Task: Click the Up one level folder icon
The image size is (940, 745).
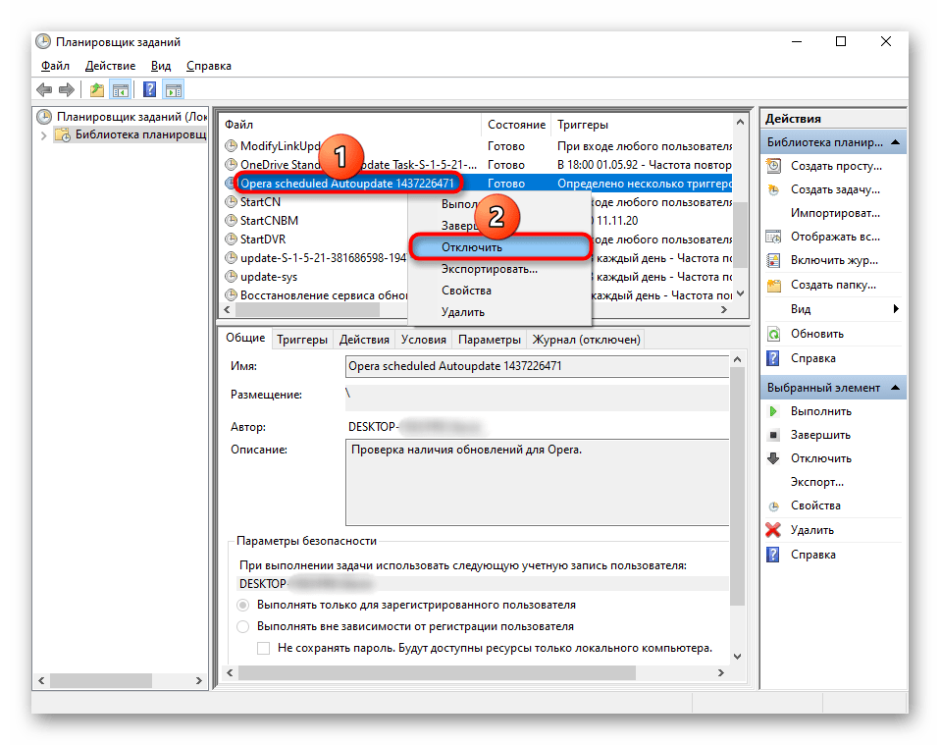Action: click(x=96, y=90)
